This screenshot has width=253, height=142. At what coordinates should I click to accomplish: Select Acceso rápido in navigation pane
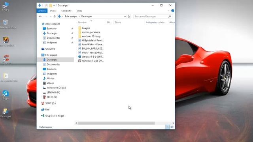[53, 24]
